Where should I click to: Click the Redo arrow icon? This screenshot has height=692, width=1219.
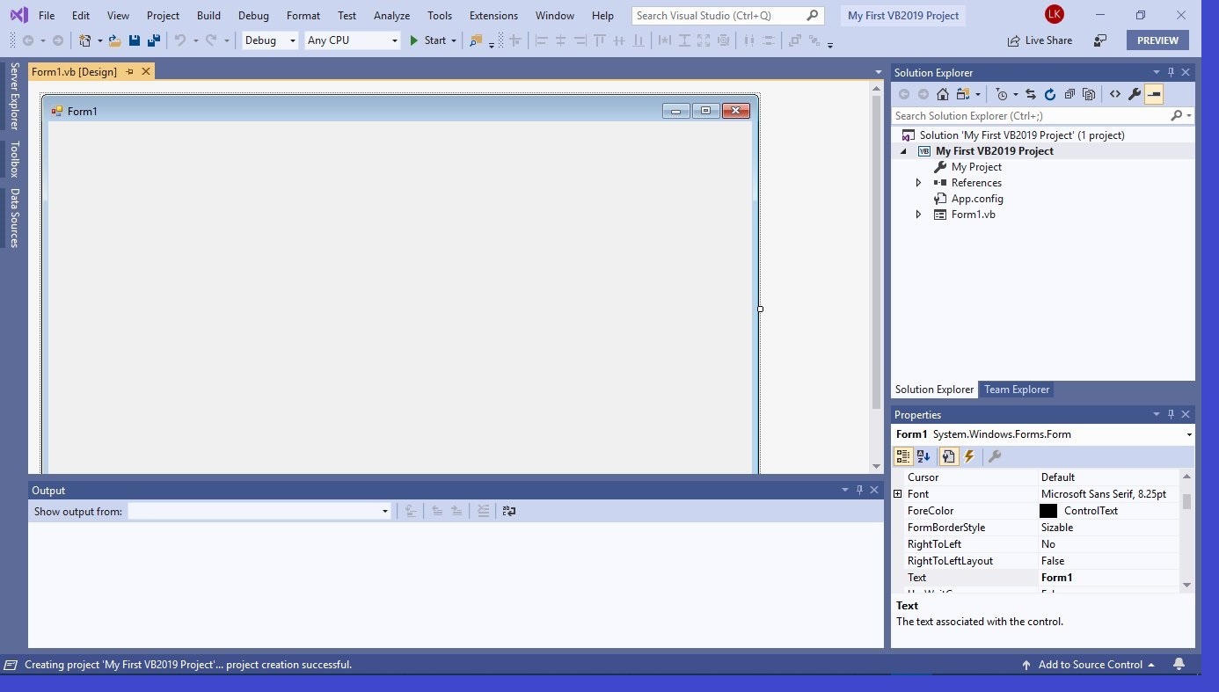pyautogui.click(x=211, y=40)
